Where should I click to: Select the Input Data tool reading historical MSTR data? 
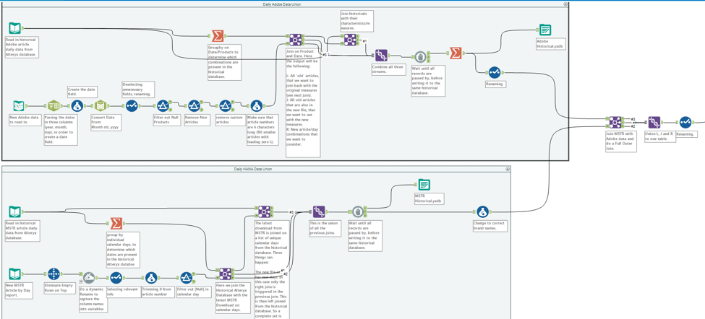15,211
